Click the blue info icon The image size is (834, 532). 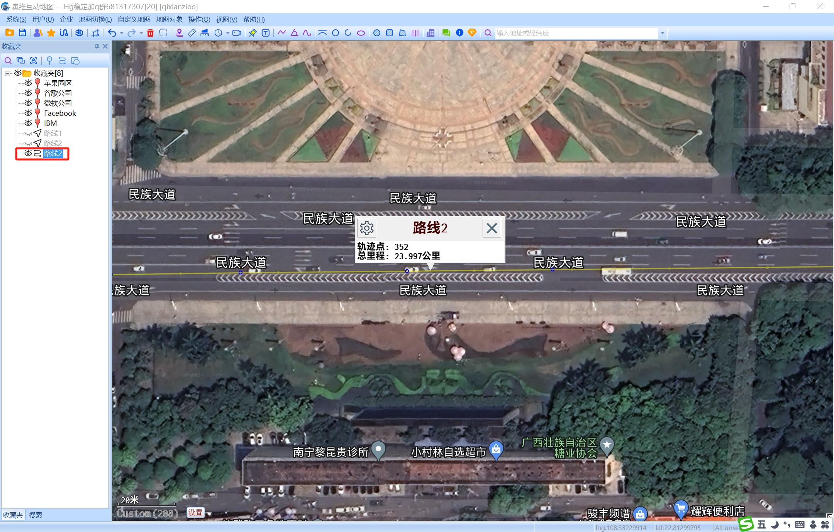pyautogui.click(x=459, y=33)
